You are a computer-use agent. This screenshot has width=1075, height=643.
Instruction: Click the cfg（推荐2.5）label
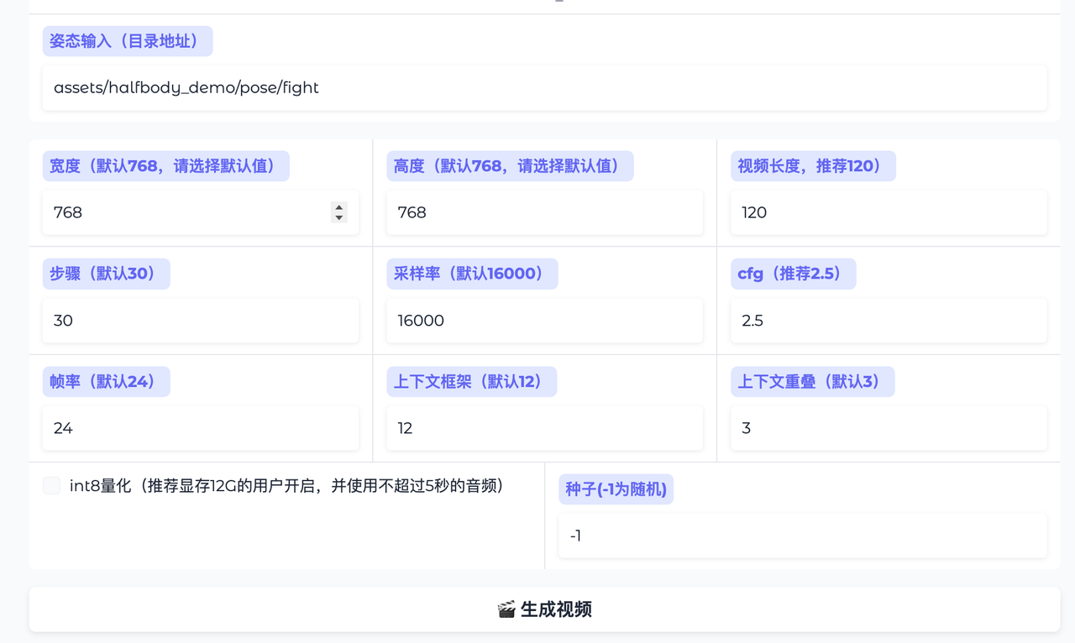pyautogui.click(x=793, y=274)
